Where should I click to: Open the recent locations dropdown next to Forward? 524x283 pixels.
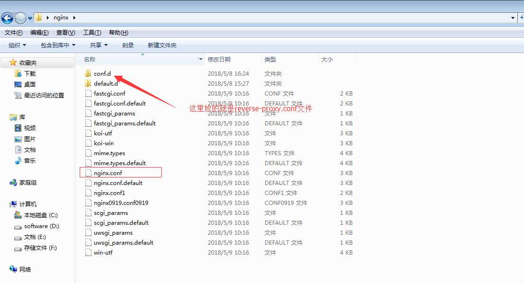tap(30, 18)
